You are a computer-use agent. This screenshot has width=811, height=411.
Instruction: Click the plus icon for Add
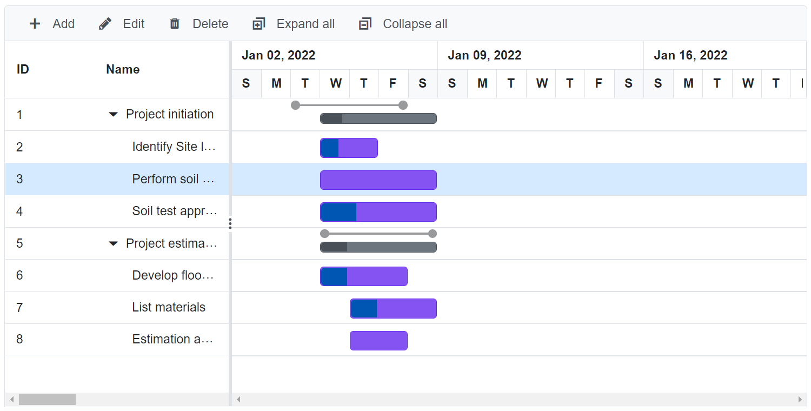tap(35, 24)
